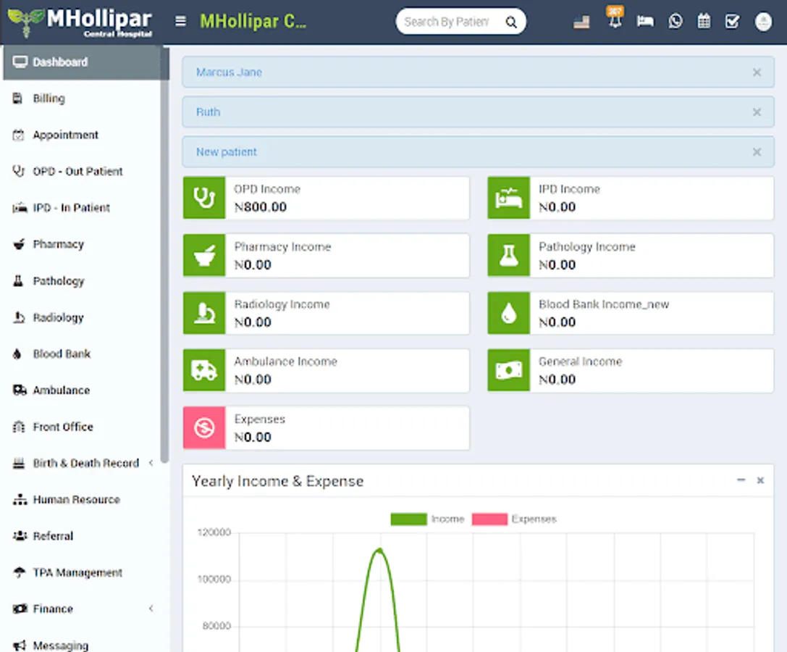
Task: Click the IPD Income bed icon
Action: pyautogui.click(x=508, y=197)
